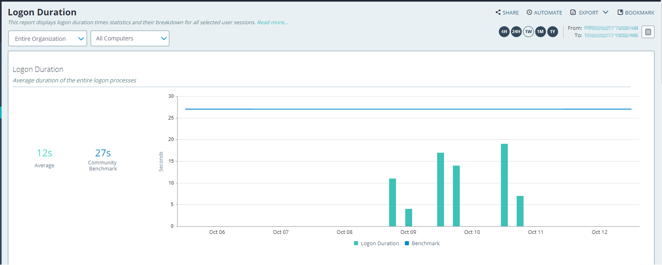This screenshot has width=662, height=265.
Task: Open the Read more link
Action: (x=273, y=22)
